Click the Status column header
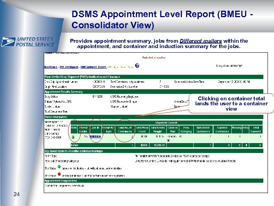This screenshot has height=206, width=274. click(x=74, y=129)
